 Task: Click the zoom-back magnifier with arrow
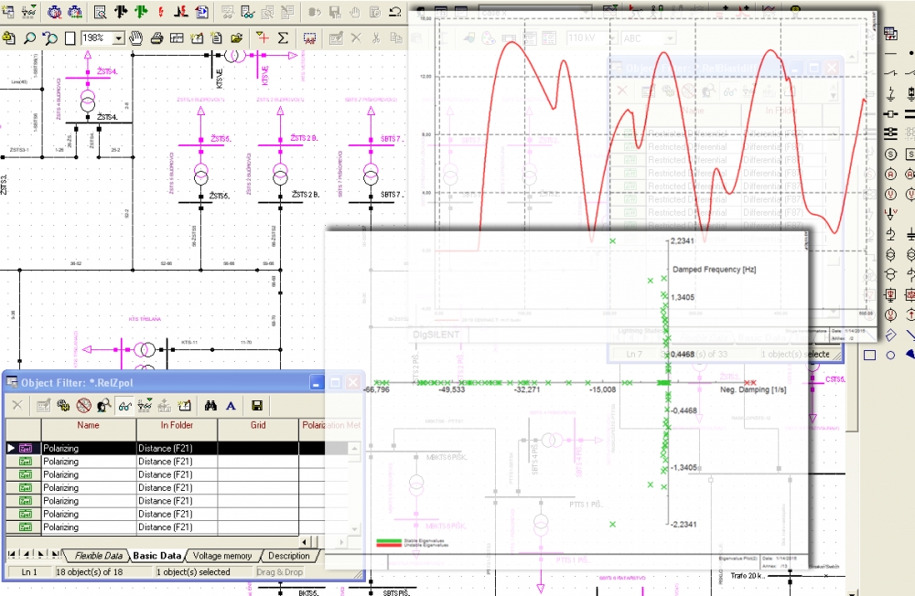[x=50, y=38]
